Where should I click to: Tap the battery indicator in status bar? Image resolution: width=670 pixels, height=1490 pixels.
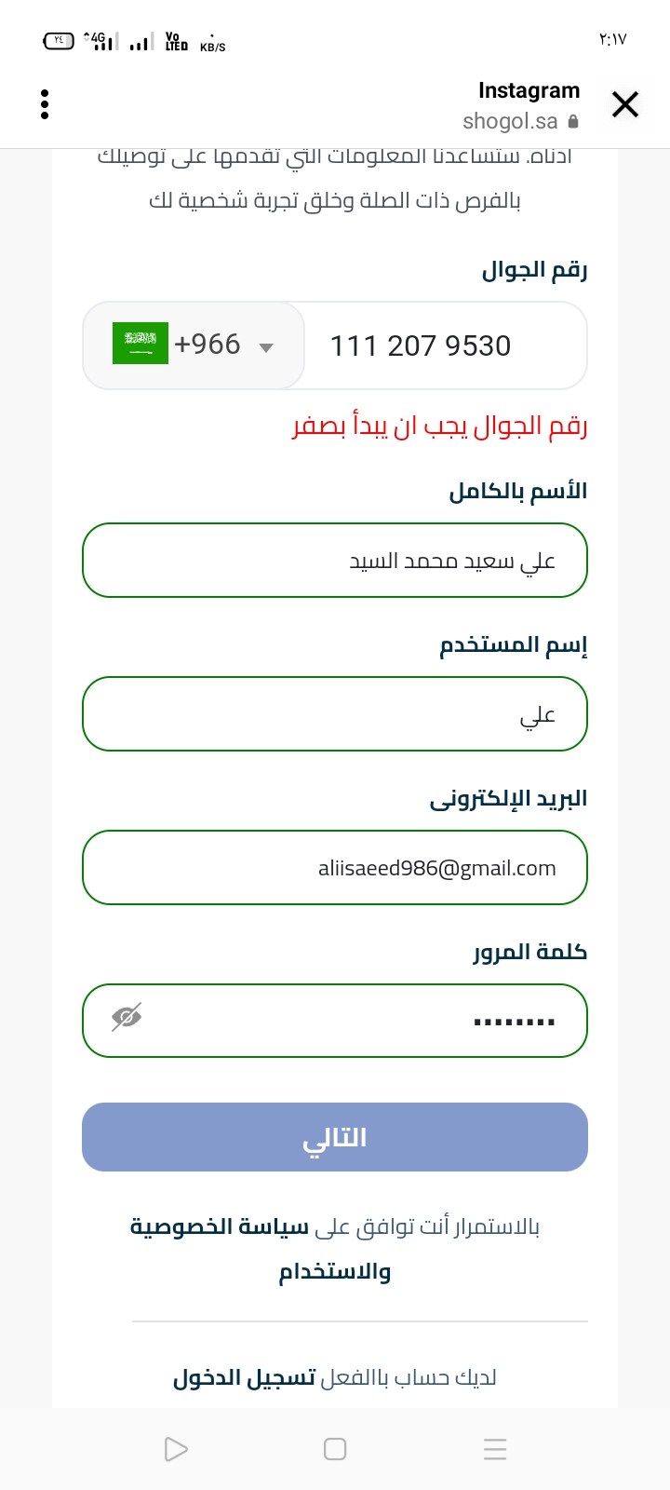[59, 41]
